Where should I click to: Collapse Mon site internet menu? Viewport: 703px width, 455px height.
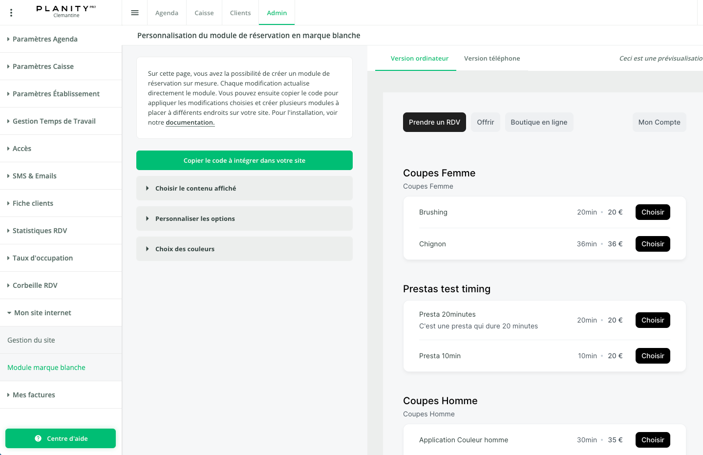tap(43, 313)
